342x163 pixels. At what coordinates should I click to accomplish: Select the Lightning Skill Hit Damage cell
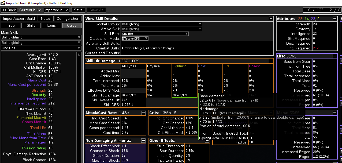click(x=184, y=95)
